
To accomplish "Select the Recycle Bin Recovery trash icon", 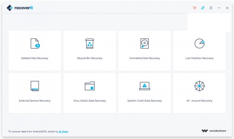I will click(x=90, y=44).
